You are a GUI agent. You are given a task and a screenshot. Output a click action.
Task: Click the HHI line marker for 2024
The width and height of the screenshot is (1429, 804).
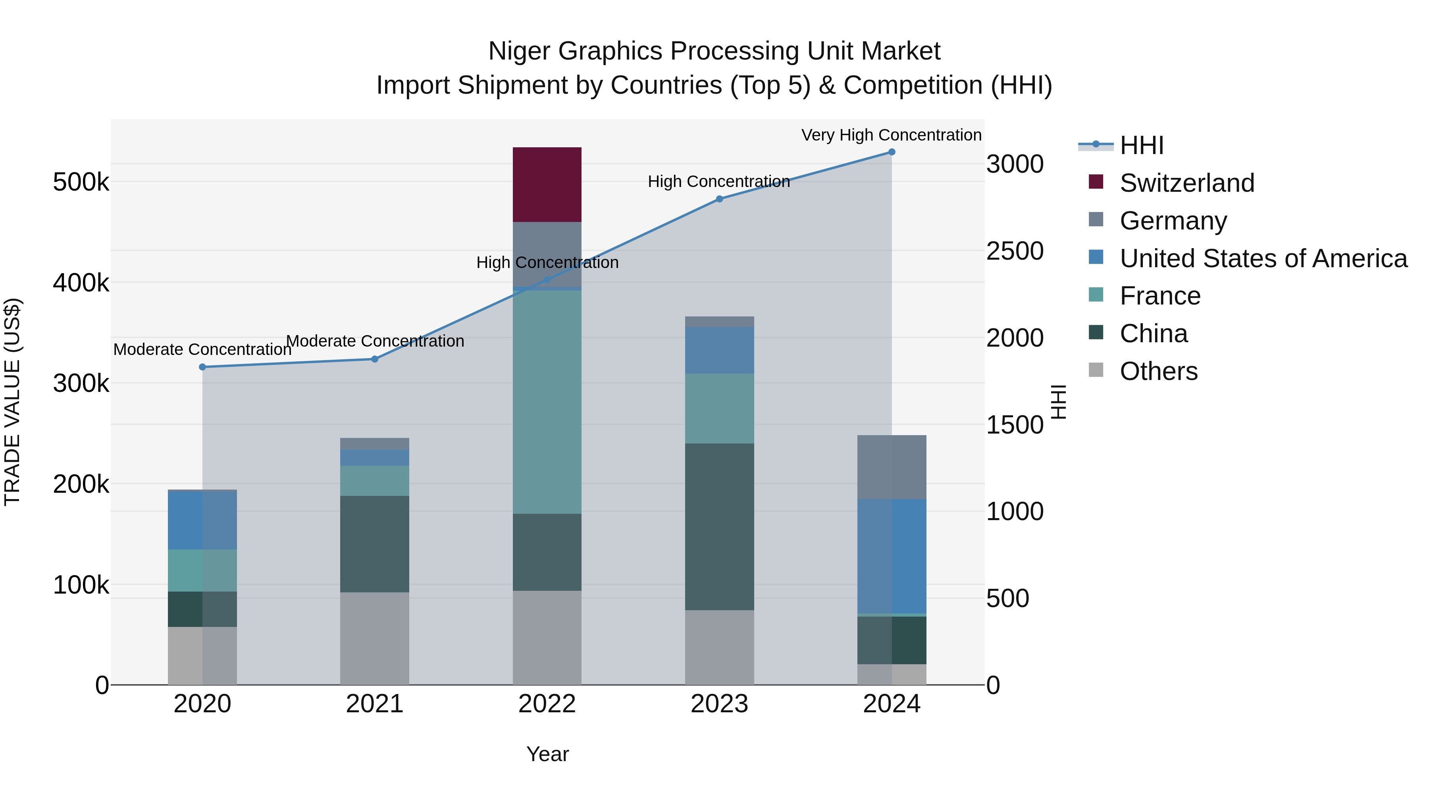(892, 152)
